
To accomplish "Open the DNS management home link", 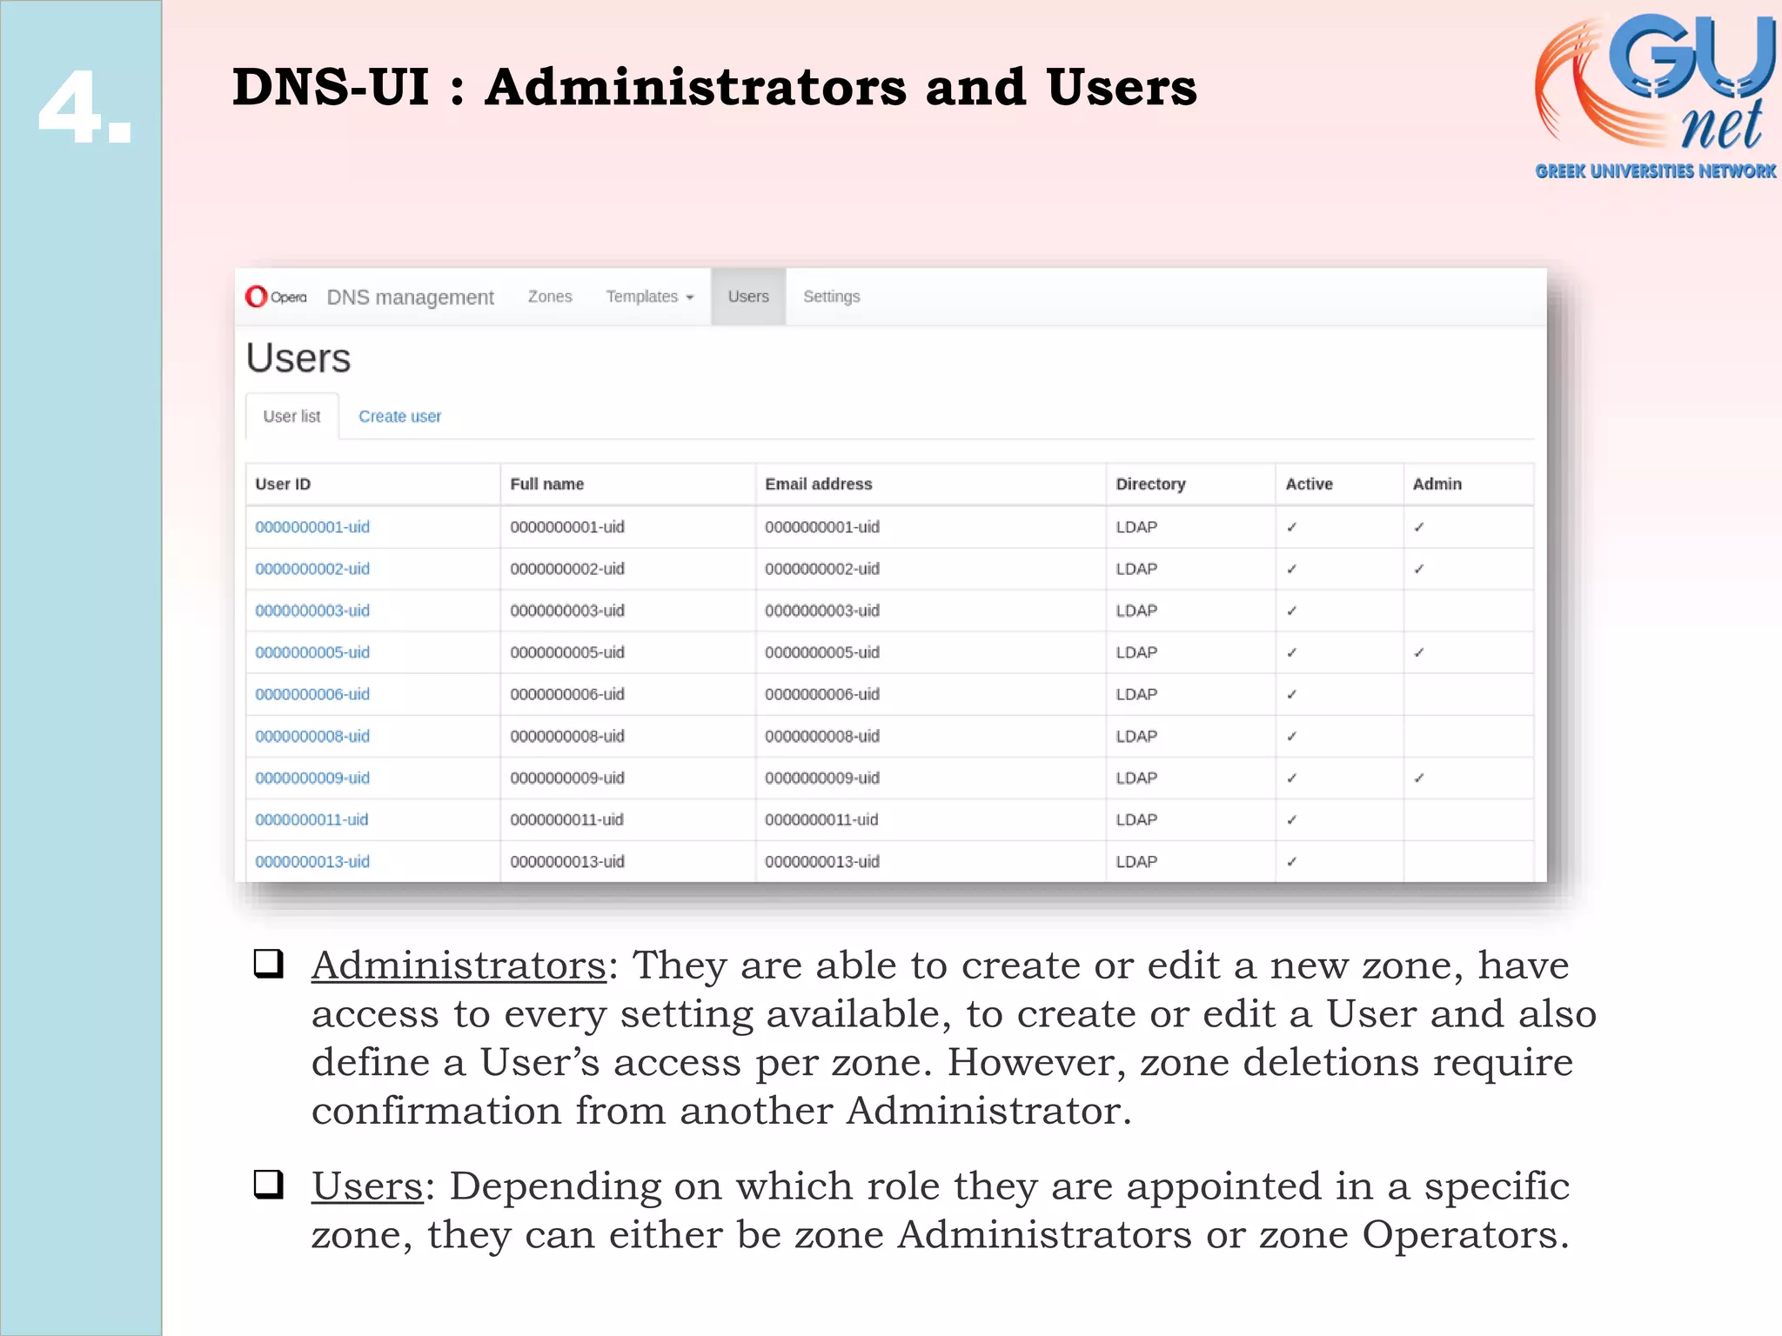I will coord(410,297).
